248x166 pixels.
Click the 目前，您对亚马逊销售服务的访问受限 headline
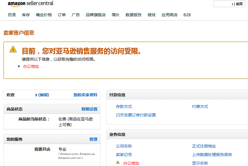coord(81,51)
